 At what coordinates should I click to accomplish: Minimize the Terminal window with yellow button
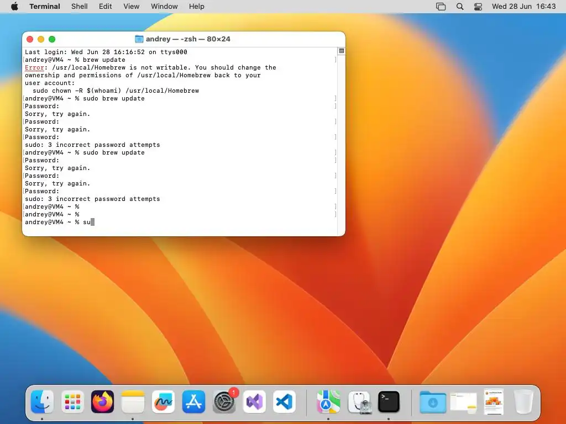[41, 39]
